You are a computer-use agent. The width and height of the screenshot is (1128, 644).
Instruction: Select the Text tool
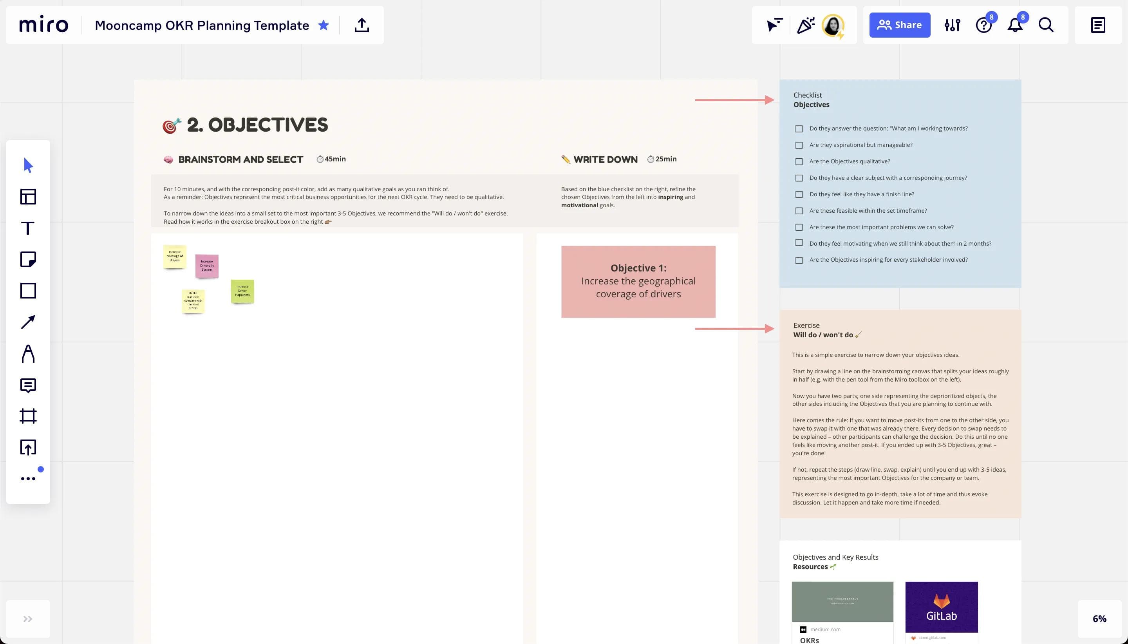tap(28, 228)
